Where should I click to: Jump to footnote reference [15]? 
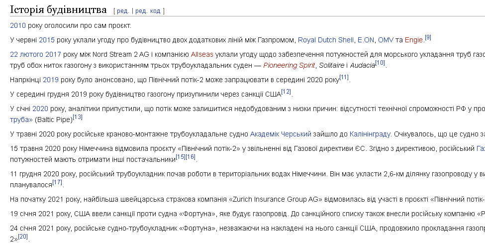click(x=181, y=157)
